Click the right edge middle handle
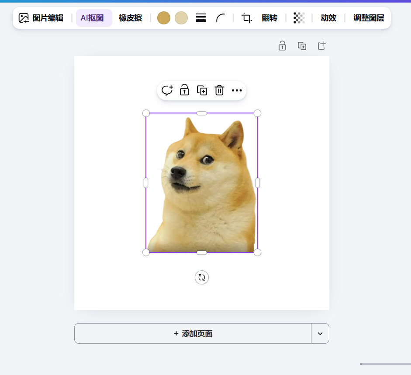 [258, 183]
